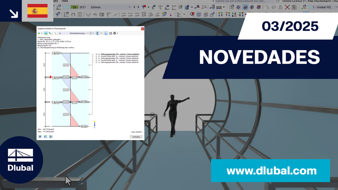Click the filter icon with the red X
Viewport: 338px width, 190px height.
(144, 7)
